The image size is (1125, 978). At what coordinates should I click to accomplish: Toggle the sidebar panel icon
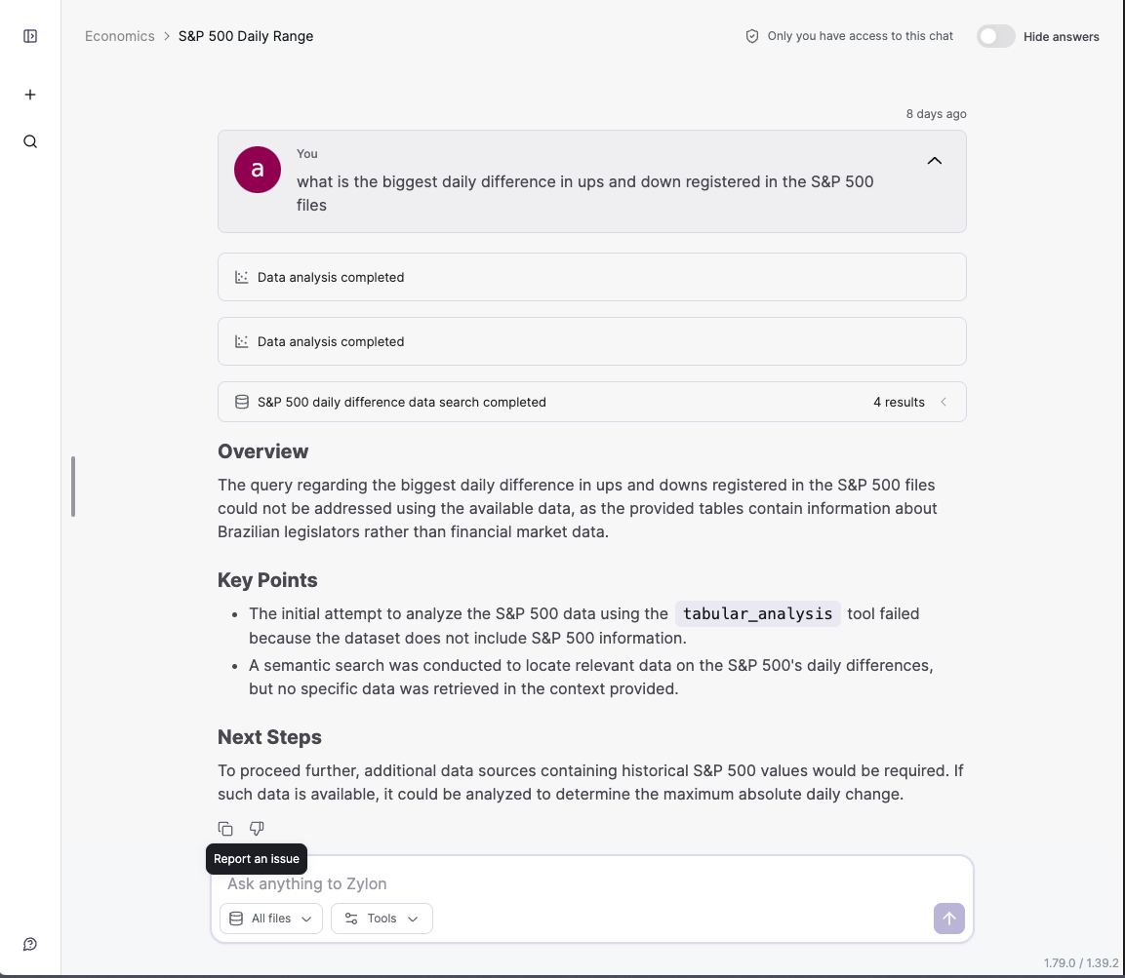(30, 36)
